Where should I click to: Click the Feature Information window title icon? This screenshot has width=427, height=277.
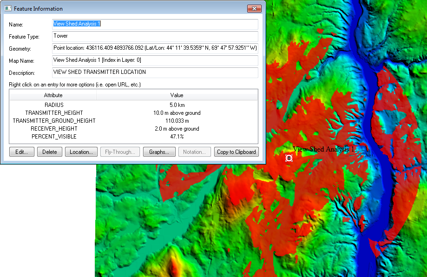[x=8, y=9]
